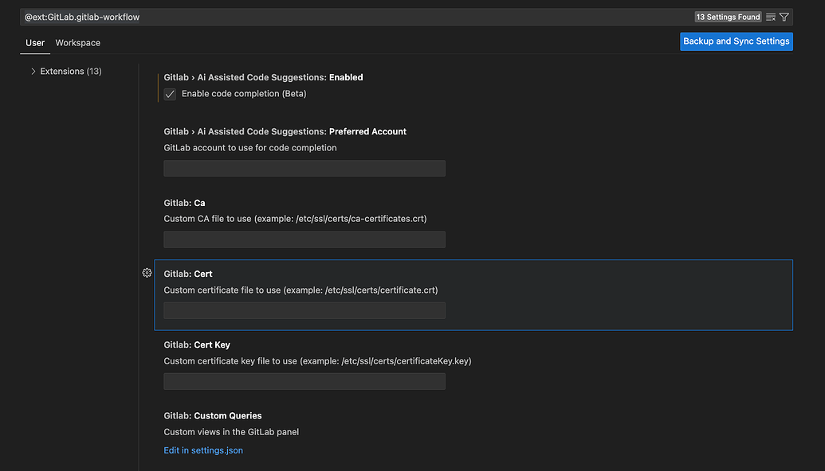Click the Custom CA file input
The image size is (825, 471).
pos(304,239)
